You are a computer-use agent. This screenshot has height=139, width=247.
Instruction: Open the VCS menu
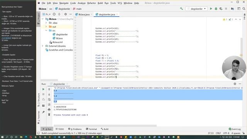(x=120, y=3)
